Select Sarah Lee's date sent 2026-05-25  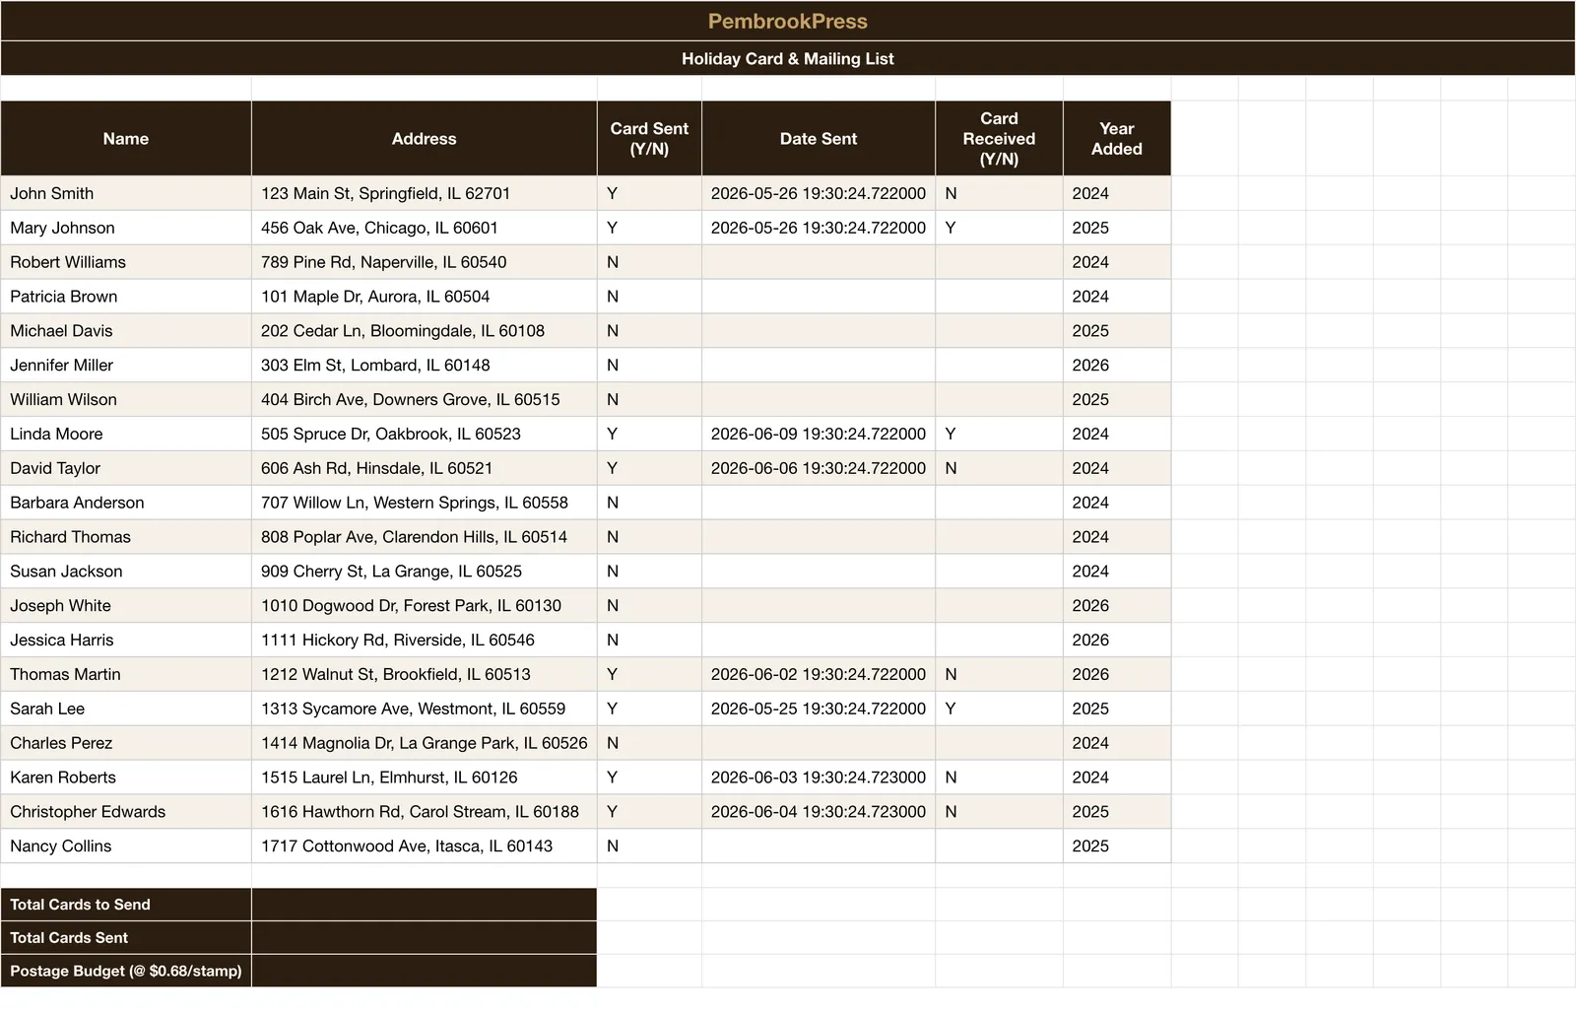pyautogui.click(x=819, y=709)
